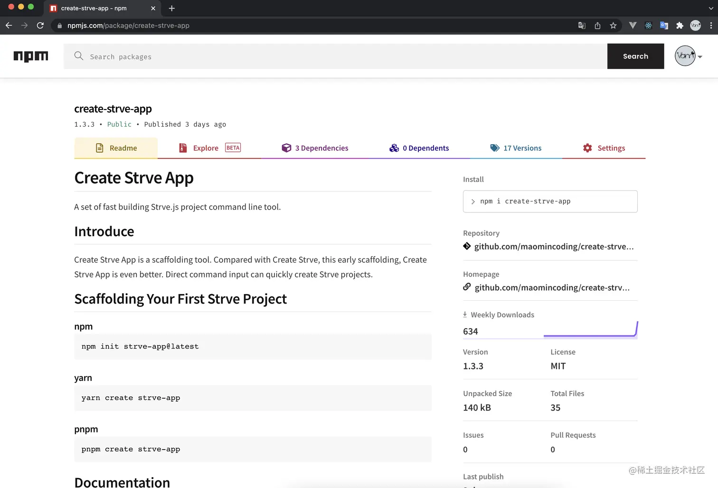Open the homepage github link
The image size is (718, 488).
552,287
